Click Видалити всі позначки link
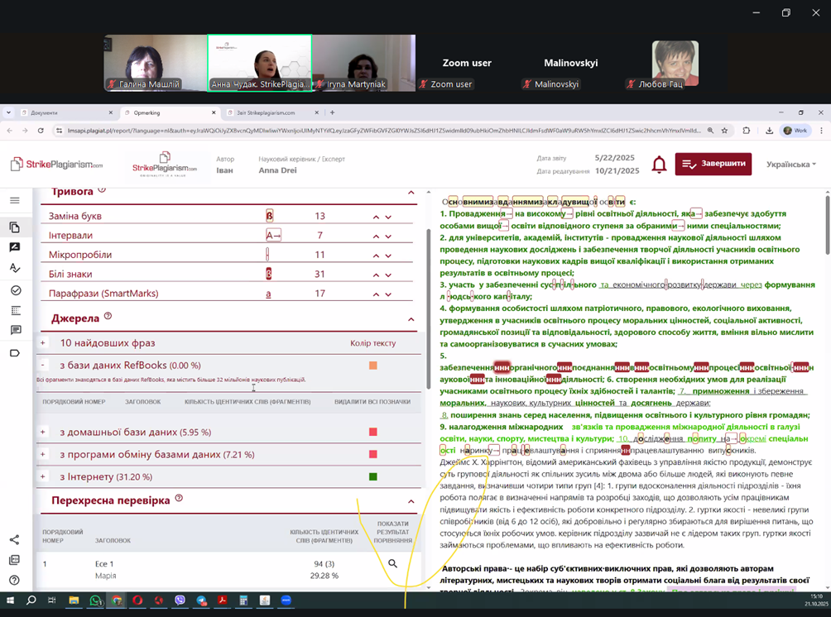Viewport: 831px width, 617px height. point(372,402)
